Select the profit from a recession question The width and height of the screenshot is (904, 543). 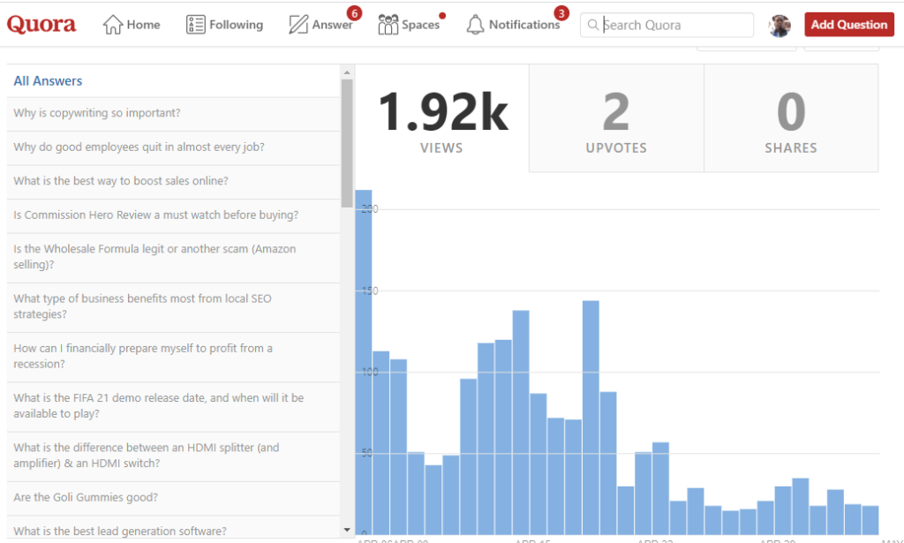coord(173,356)
